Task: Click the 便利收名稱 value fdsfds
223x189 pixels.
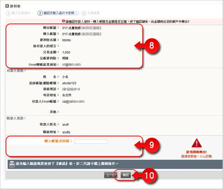Action: (x=66, y=40)
